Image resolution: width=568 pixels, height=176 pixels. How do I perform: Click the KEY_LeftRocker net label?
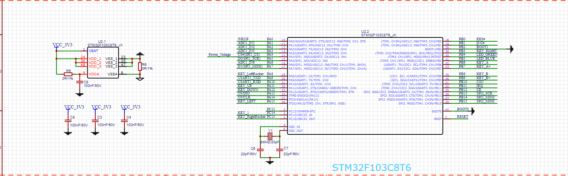coord(251,74)
